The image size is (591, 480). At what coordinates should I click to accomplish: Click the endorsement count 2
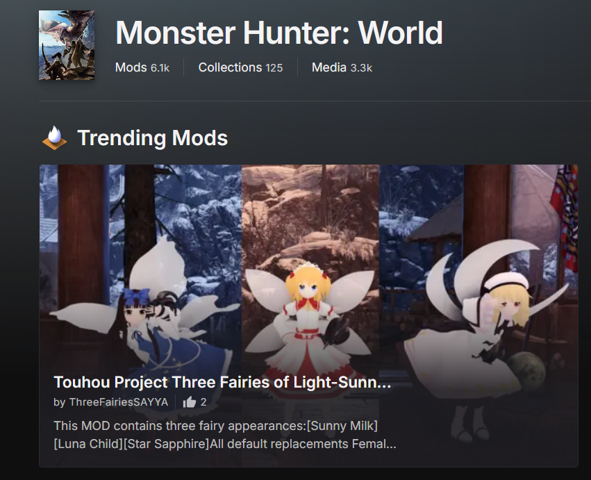(x=203, y=402)
